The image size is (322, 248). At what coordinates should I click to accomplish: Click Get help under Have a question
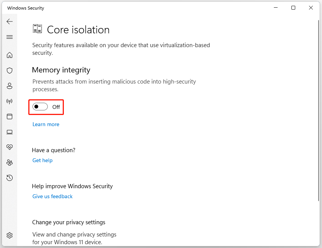click(x=42, y=160)
